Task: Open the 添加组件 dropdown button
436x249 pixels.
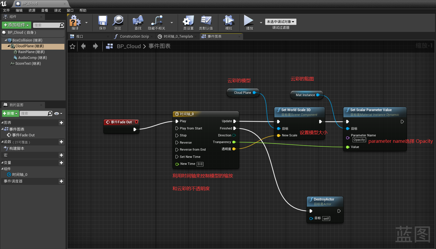Action: [x=16, y=25]
